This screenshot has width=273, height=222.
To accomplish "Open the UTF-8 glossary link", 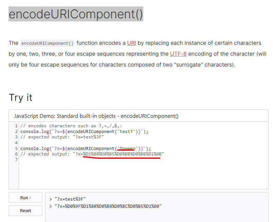I will (x=178, y=54).
